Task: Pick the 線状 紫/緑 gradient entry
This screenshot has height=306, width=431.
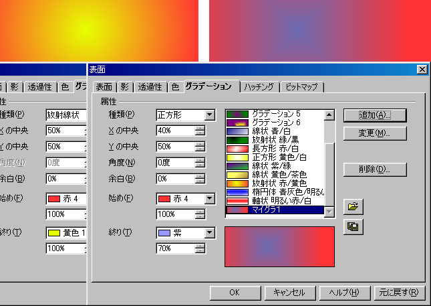Action: click(x=275, y=166)
